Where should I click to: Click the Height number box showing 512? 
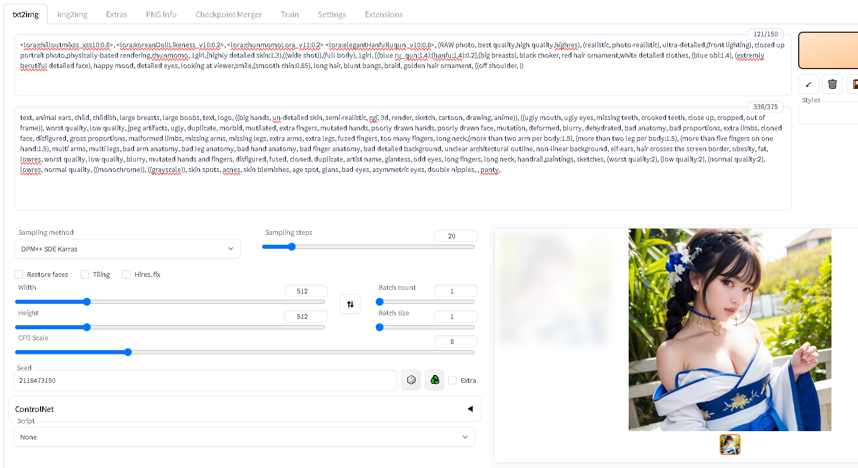306,316
